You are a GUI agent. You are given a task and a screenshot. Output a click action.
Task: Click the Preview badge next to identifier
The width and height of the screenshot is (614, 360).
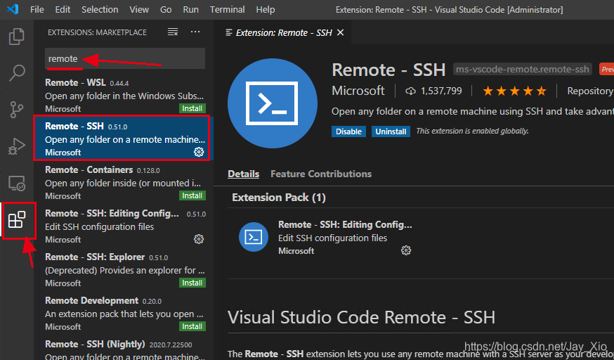(606, 70)
